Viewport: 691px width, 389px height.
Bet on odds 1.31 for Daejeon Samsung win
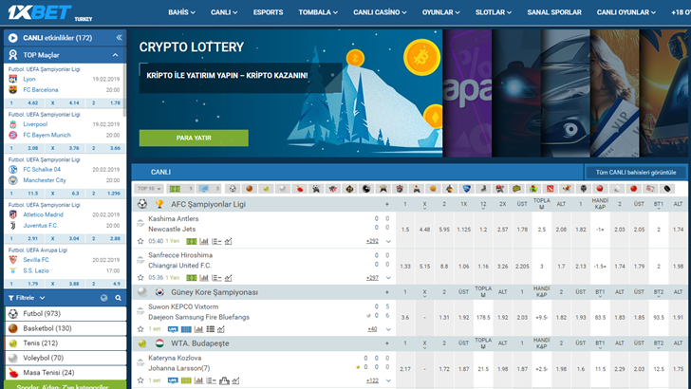pos(444,317)
